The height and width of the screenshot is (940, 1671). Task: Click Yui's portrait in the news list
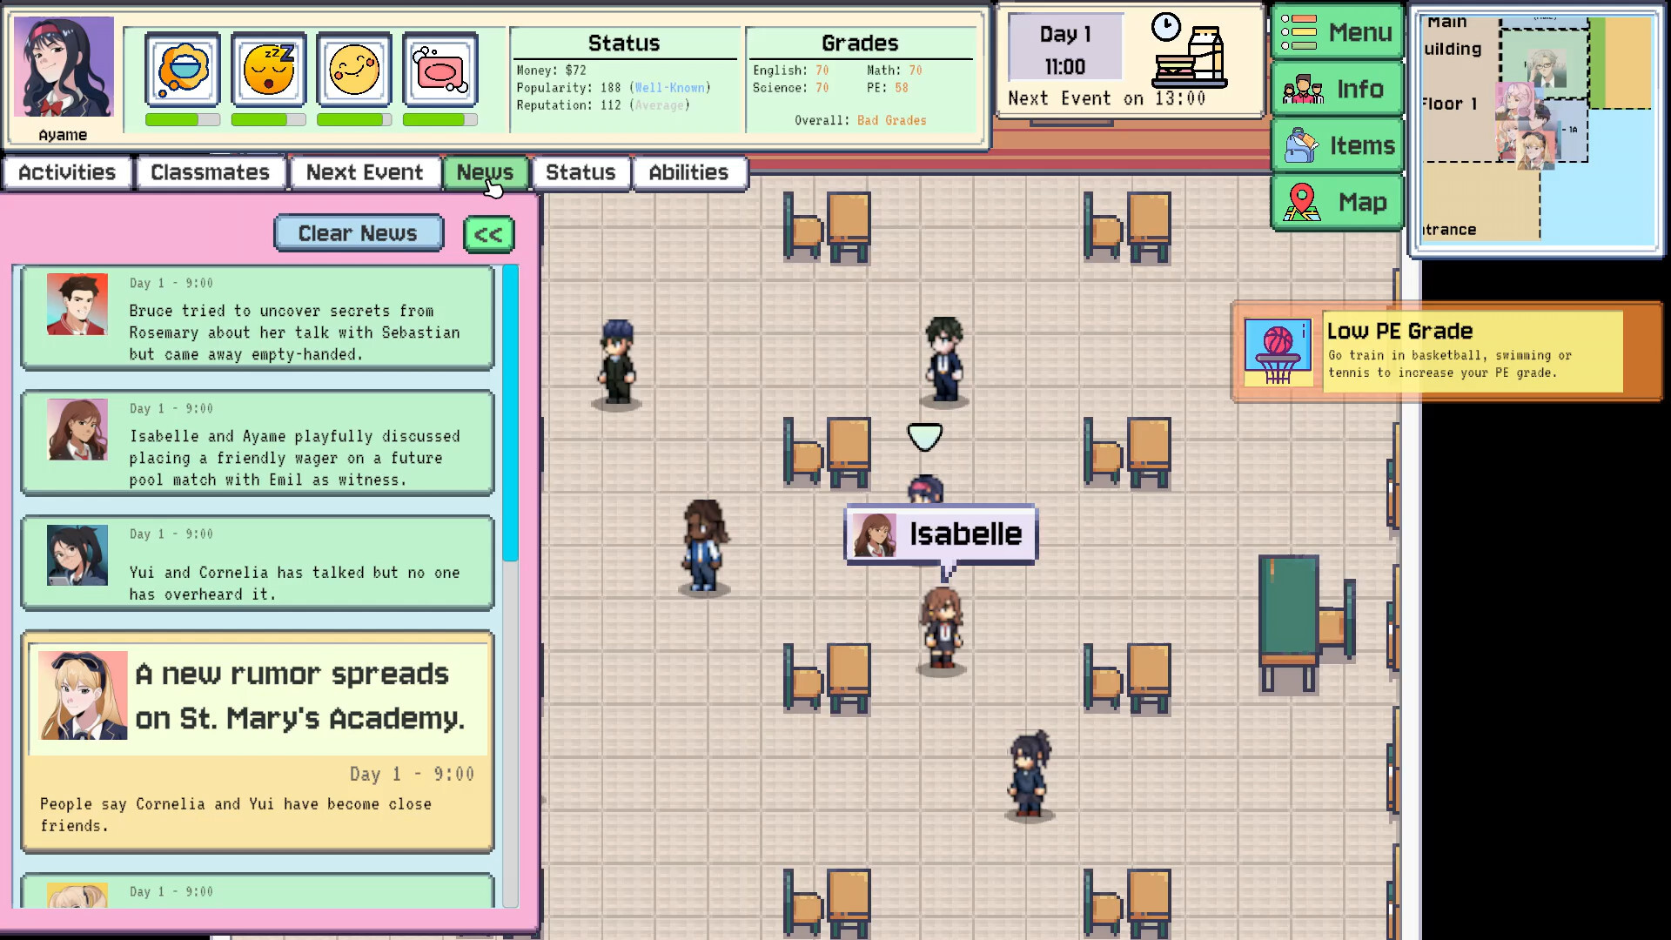tap(77, 554)
